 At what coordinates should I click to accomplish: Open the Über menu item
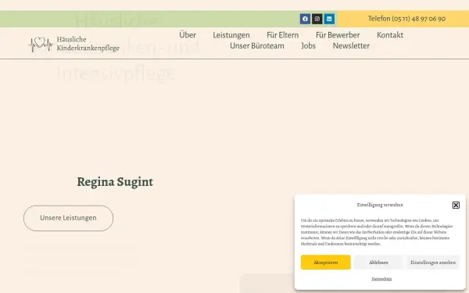point(188,35)
